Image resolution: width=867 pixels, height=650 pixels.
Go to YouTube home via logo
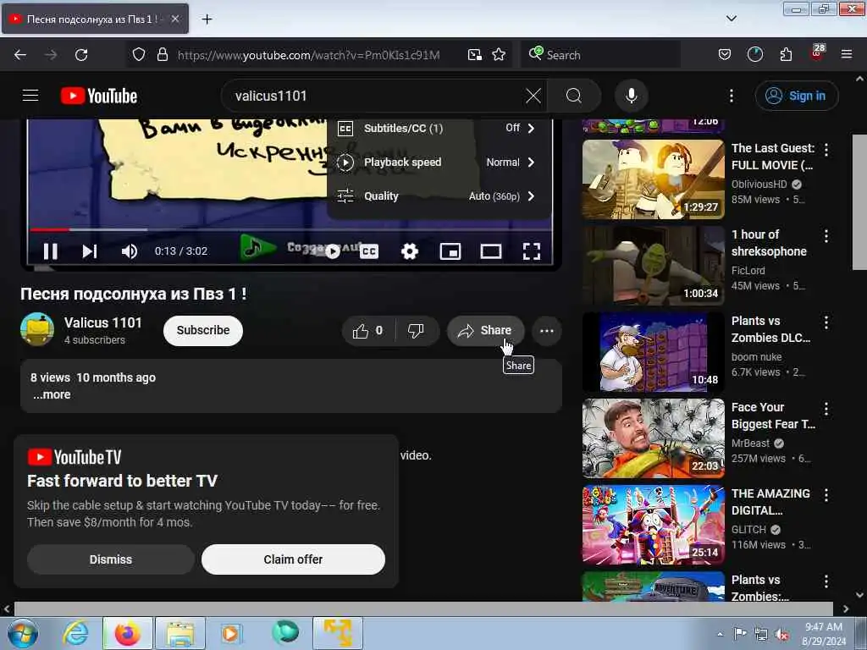point(99,96)
